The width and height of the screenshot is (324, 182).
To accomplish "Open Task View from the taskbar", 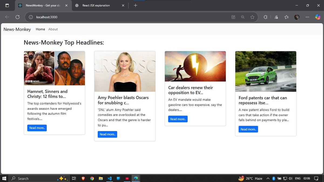I will (x=74, y=178).
